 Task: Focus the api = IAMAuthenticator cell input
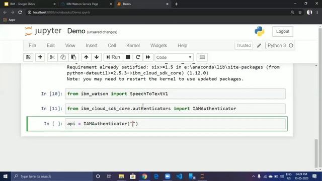(x=175, y=124)
